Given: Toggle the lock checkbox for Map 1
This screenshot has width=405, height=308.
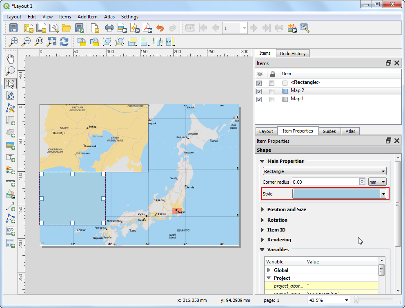Looking at the screenshot, I should 271,99.
